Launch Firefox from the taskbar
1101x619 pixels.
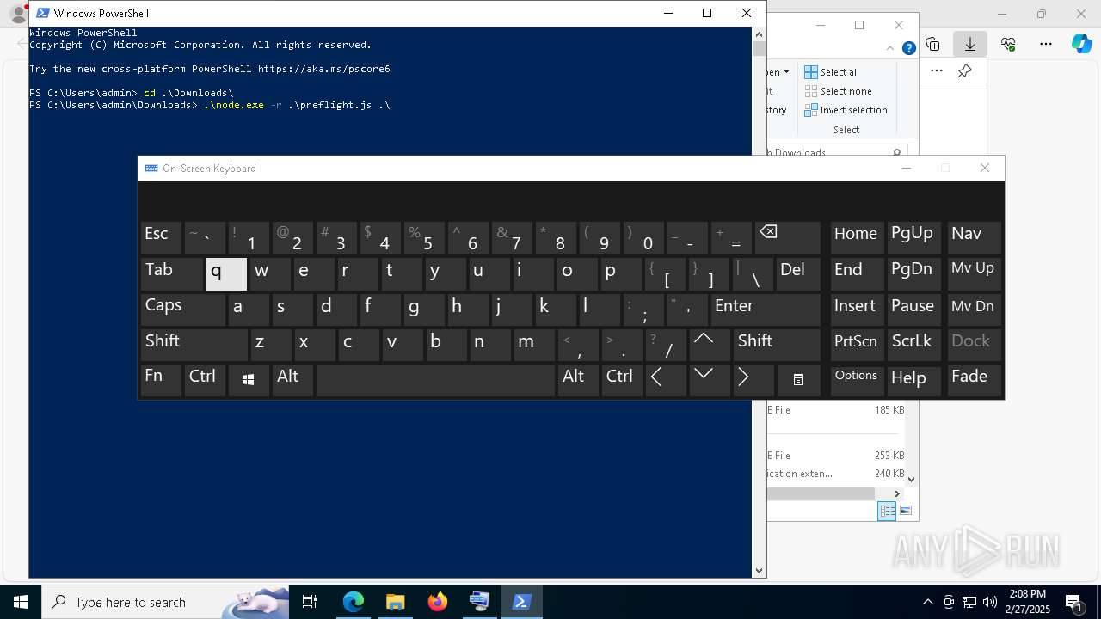click(438, 602)
